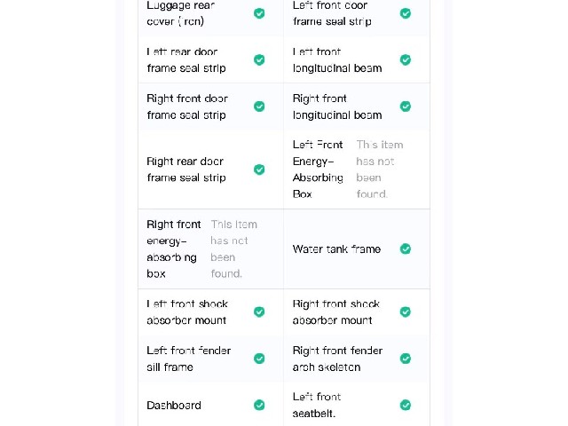Screen dimensions: 568x426
Task: Click check icon for Left front shock absorber mount
Action: tap(259, 312)
